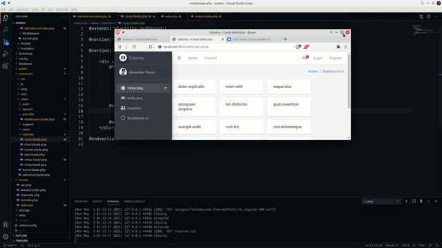
Task: Open the Explorer view in the activity bar
Action: [6, 18]
